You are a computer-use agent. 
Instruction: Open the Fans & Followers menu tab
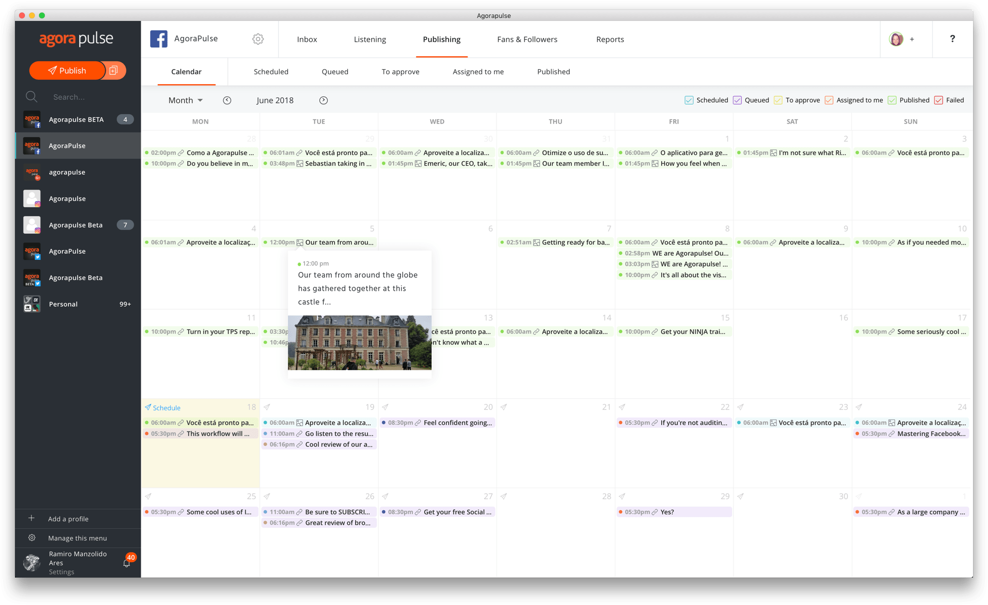coord(527,39)
